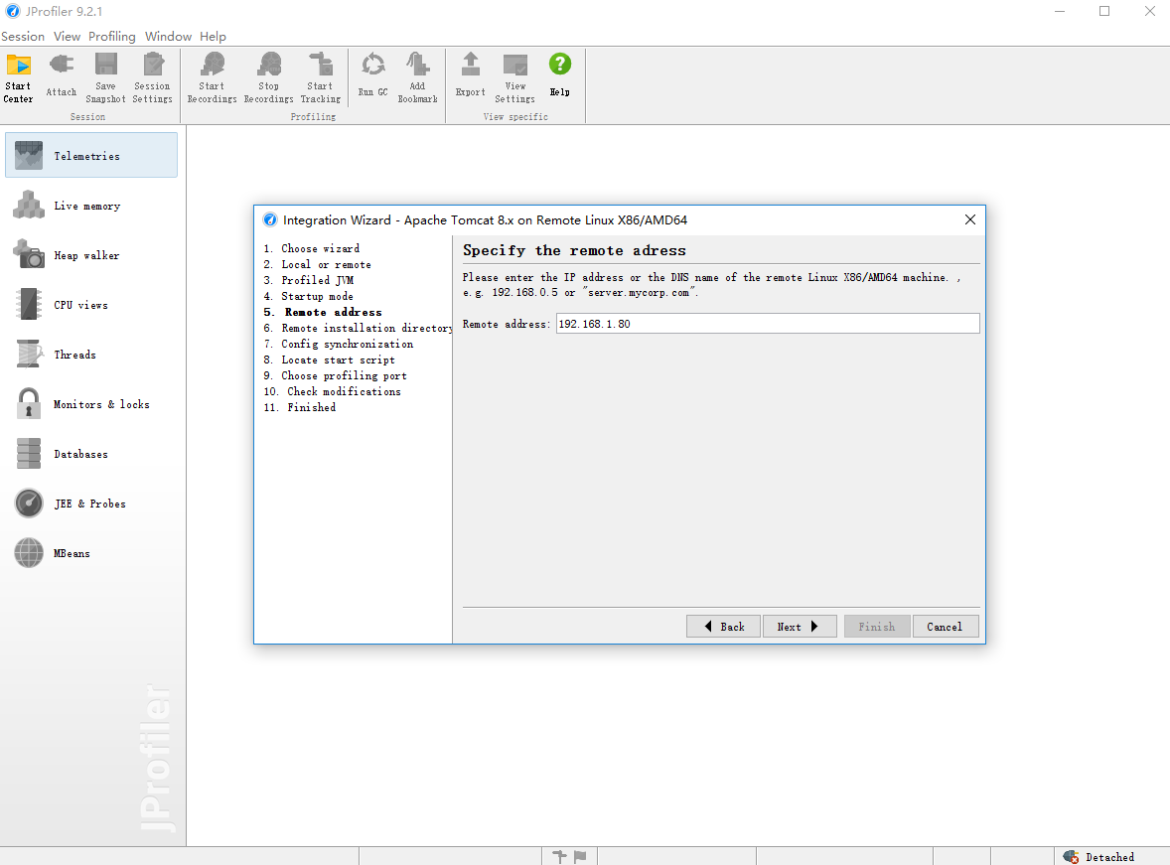Run GC from the toolbar

click(372, 75)
